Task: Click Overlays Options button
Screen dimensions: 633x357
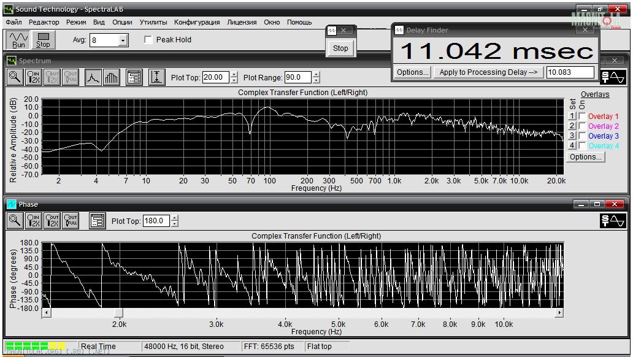Action: point(586,156)
